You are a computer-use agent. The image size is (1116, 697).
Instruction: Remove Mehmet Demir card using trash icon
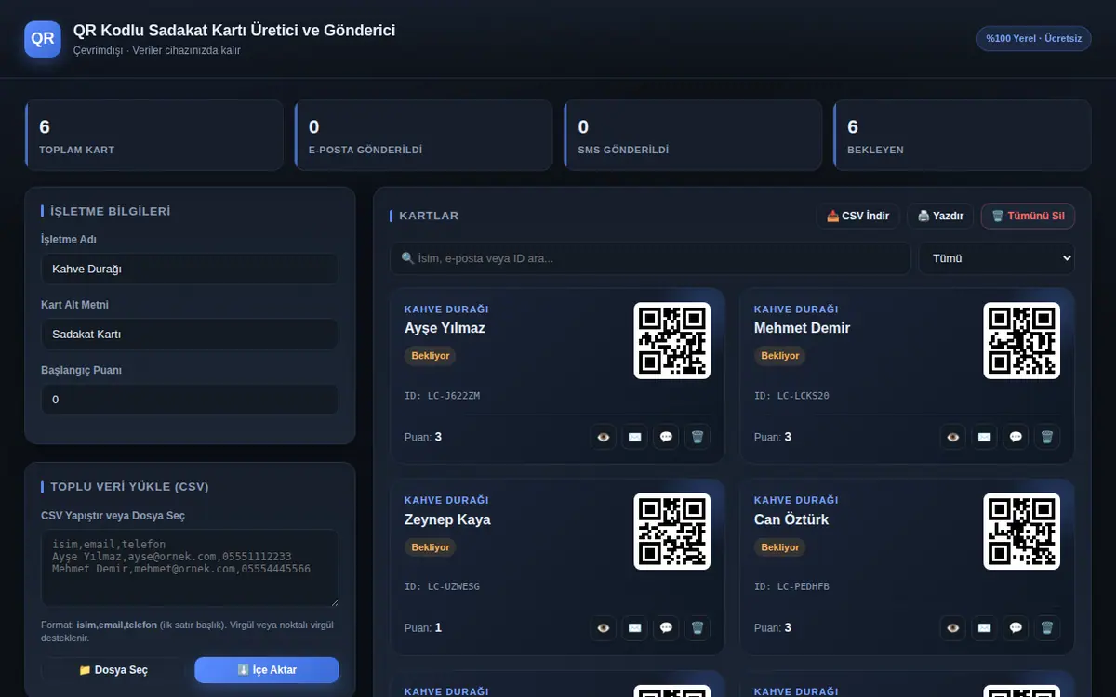coord(1048,437)
